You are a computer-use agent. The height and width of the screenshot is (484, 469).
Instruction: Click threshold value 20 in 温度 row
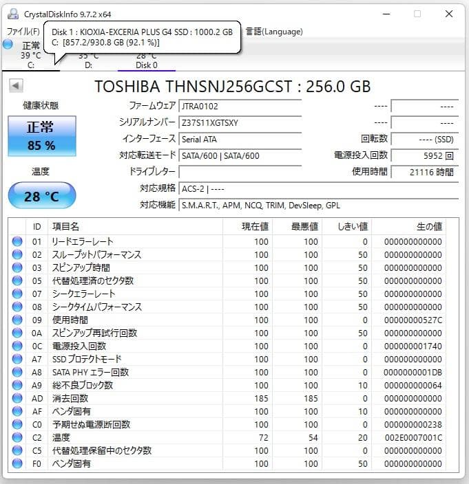point(363,438)
